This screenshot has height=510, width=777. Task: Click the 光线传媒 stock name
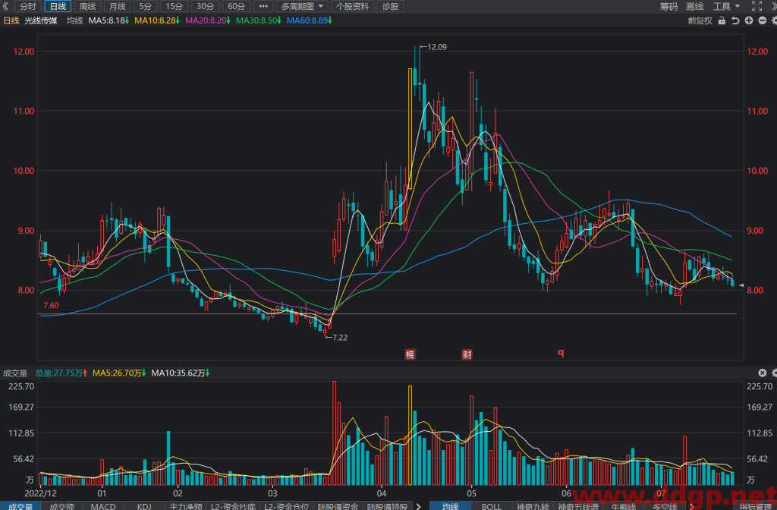click(41, 20)
